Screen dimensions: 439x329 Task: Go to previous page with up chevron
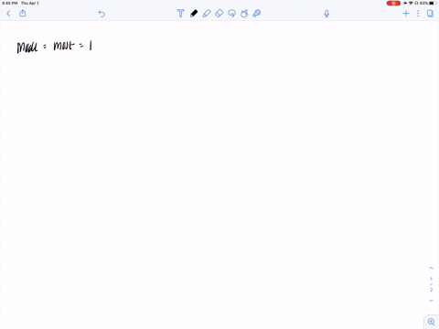(x=431, y=268)
